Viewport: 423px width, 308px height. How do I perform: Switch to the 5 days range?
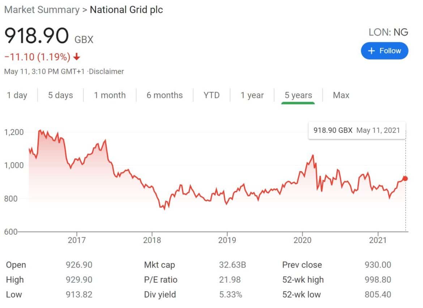pos(60,95)
